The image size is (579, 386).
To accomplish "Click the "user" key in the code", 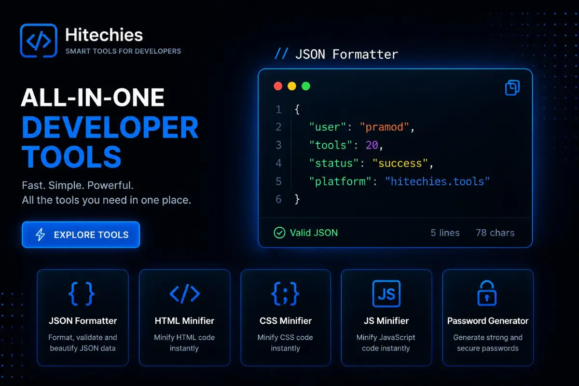I will click(x=328, y=128).
